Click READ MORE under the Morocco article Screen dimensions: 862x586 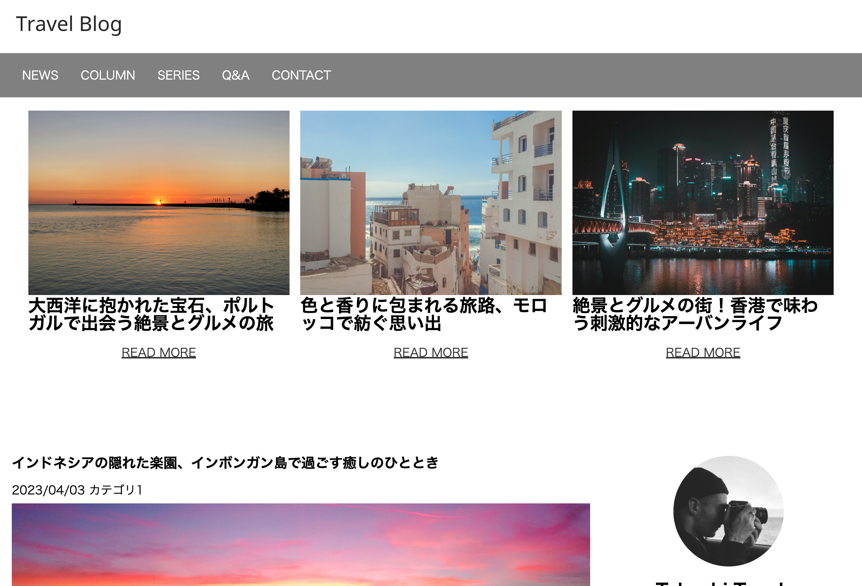pyautogui.click(x=431, y=352)
